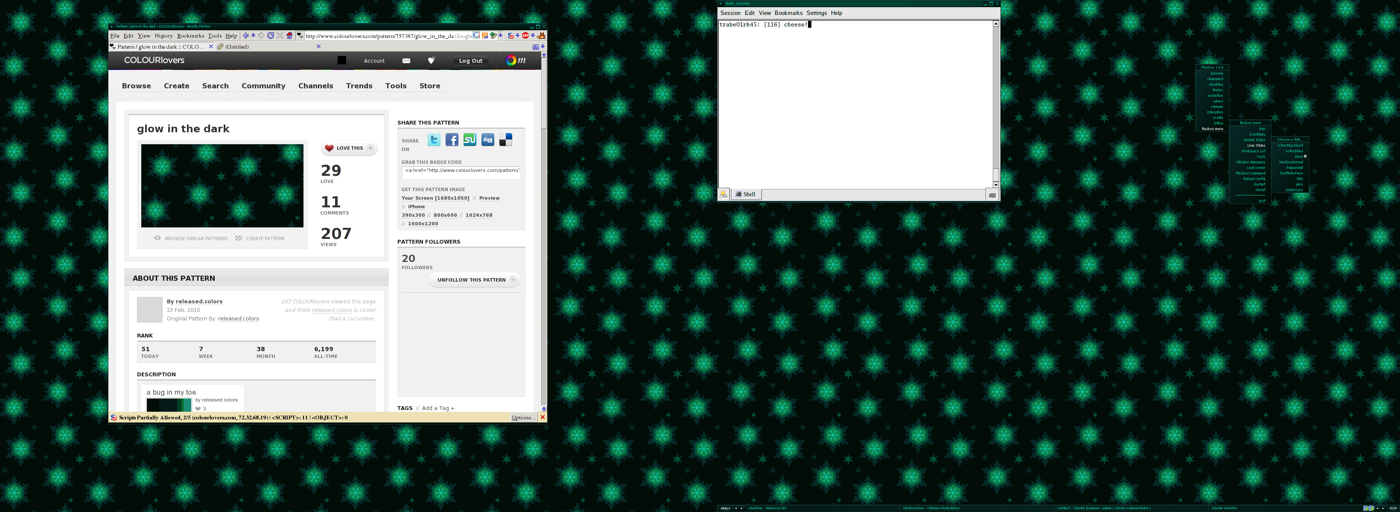1400x512 pixels.
Task: Share pattern on Delicious
Action: 505,140
